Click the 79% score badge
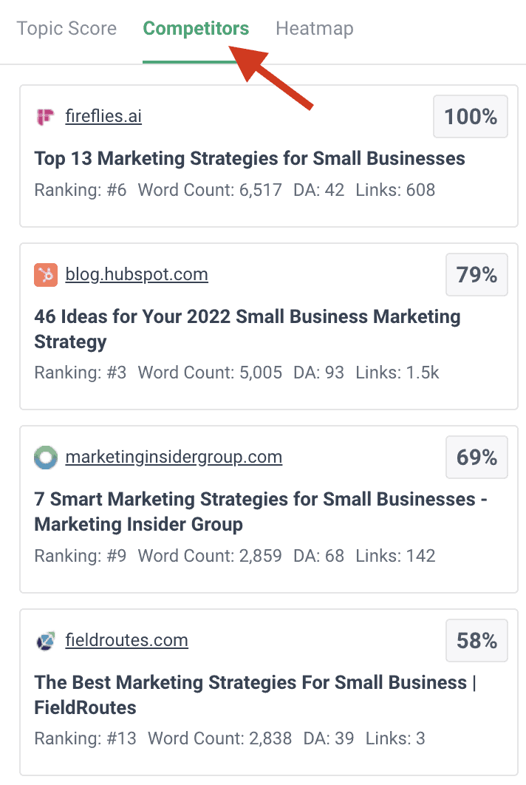Screen dimensions: 526x785 [477, 275]
